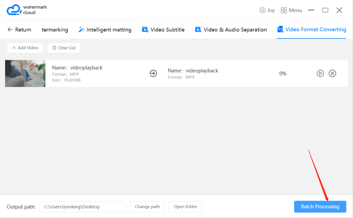Click the Output path: label
The width and height of the screenshot is (353, 218).
click(x=21, y=207)
